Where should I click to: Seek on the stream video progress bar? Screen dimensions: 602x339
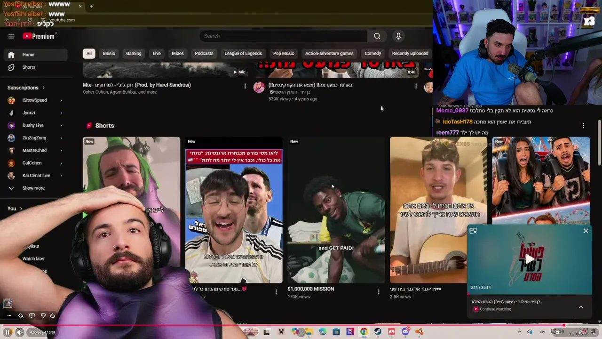coord(301,325)
